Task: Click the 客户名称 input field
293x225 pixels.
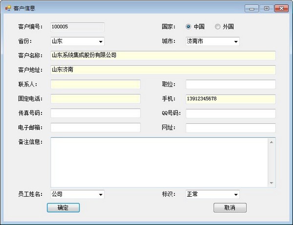Action: pyautogui.click(x=163, y=56)
